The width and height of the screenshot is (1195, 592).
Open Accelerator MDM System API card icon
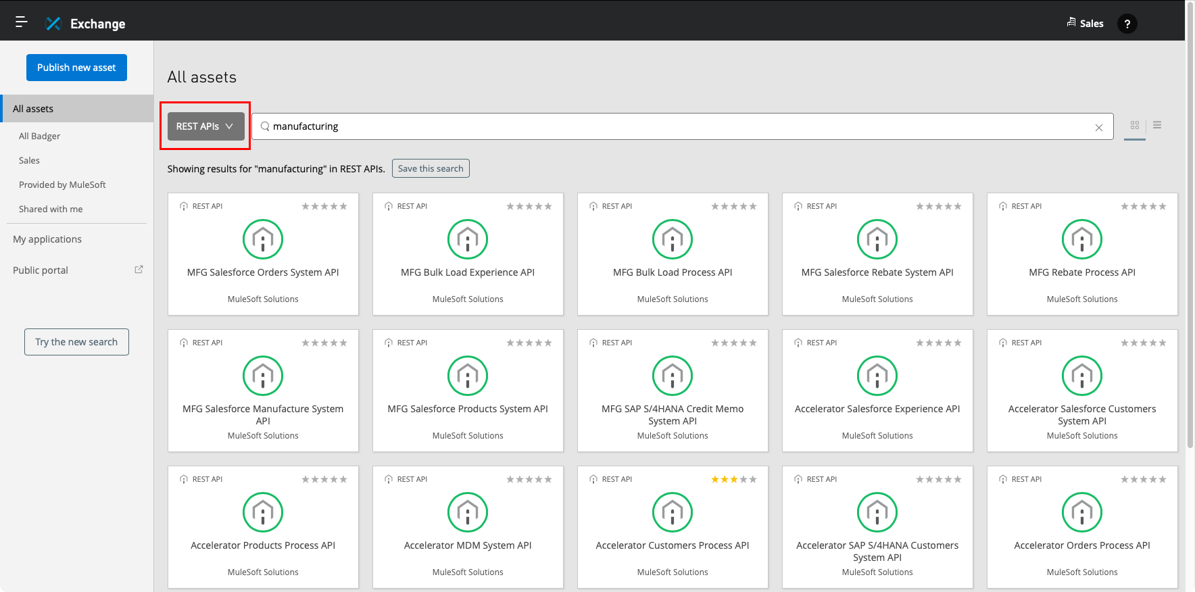pos(468,512)
